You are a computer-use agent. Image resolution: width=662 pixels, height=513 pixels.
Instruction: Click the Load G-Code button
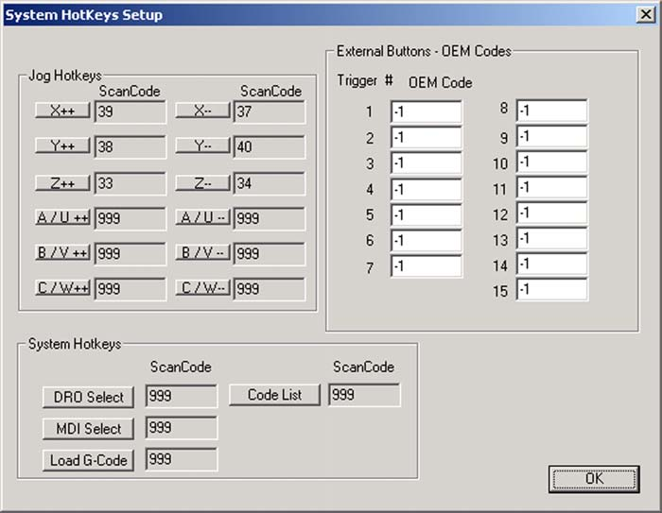coord(88,460)
